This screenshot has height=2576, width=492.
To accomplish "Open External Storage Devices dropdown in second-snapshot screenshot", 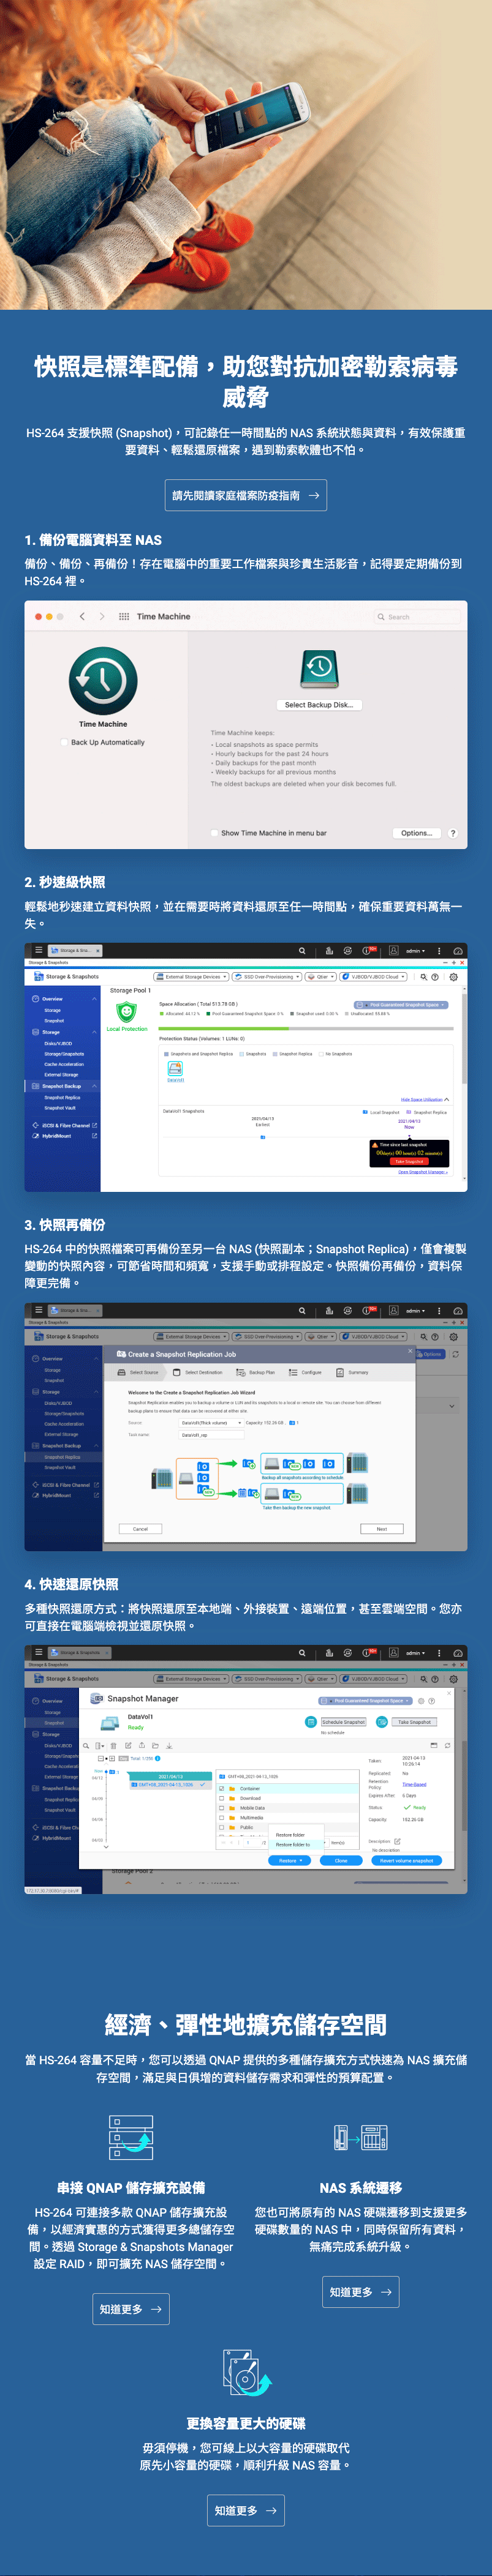I will pos(192,977).
